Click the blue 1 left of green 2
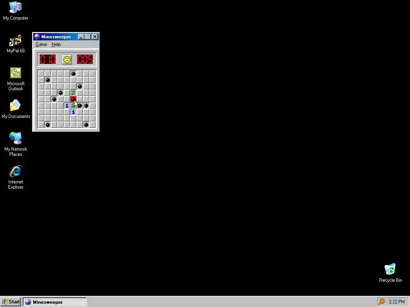The width and height of the screenshot is (410, 307). pyautogui.click(x=67, y=106)
